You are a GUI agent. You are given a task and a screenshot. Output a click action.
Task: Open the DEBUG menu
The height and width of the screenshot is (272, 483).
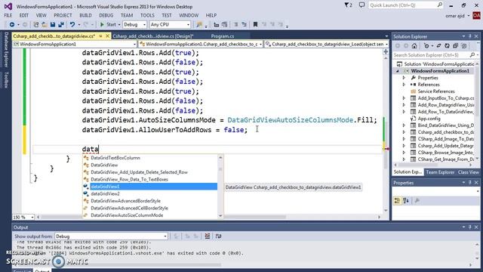tap(106, 15)
